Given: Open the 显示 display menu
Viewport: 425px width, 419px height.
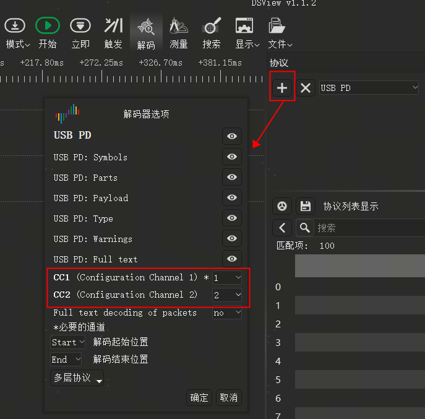Looking at the screenshot, I should [247, 33].
